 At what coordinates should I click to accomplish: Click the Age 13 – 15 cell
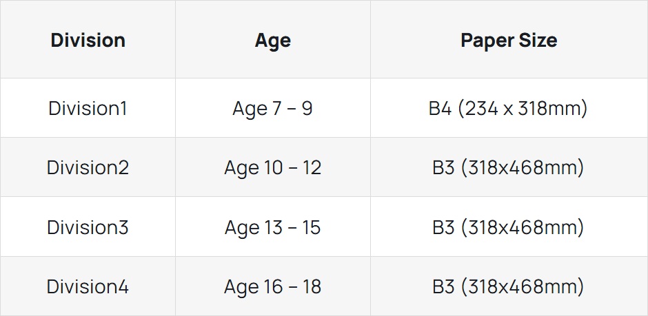pyautogui.click(x=273, y=227)
